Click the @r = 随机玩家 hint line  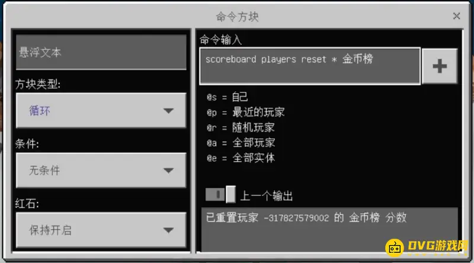click(x=241, y=127)
